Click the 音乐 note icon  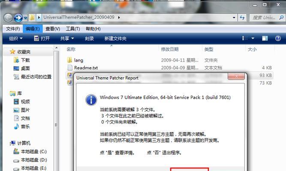click(x=16, y=126)
